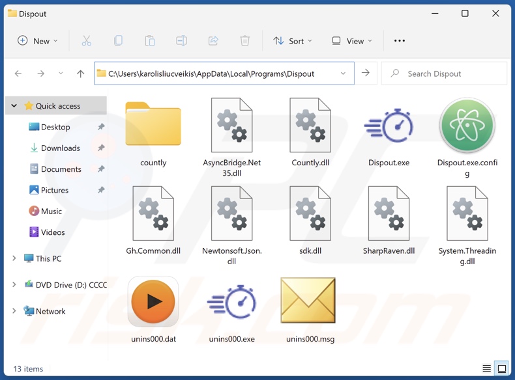Viewport: 515px width, 380px height.
Task: Select the Newtonsoft.Json.dll file icon
Action: coord(231,213)
